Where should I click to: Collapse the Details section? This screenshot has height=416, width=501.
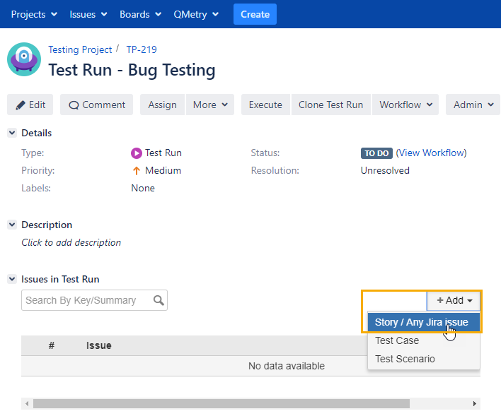coord(12,133)
